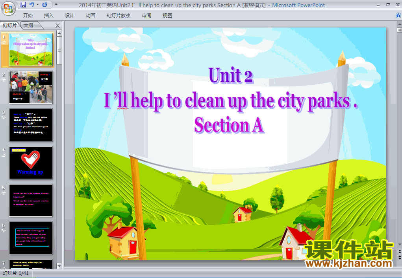The width and height of the screenshot is (402, 278).
Task: Click the animation star icon under slide 3
Action: (4, 118)
